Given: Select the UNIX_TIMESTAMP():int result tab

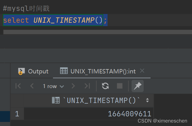Looking at the screenshot, I should pos(103,71).
